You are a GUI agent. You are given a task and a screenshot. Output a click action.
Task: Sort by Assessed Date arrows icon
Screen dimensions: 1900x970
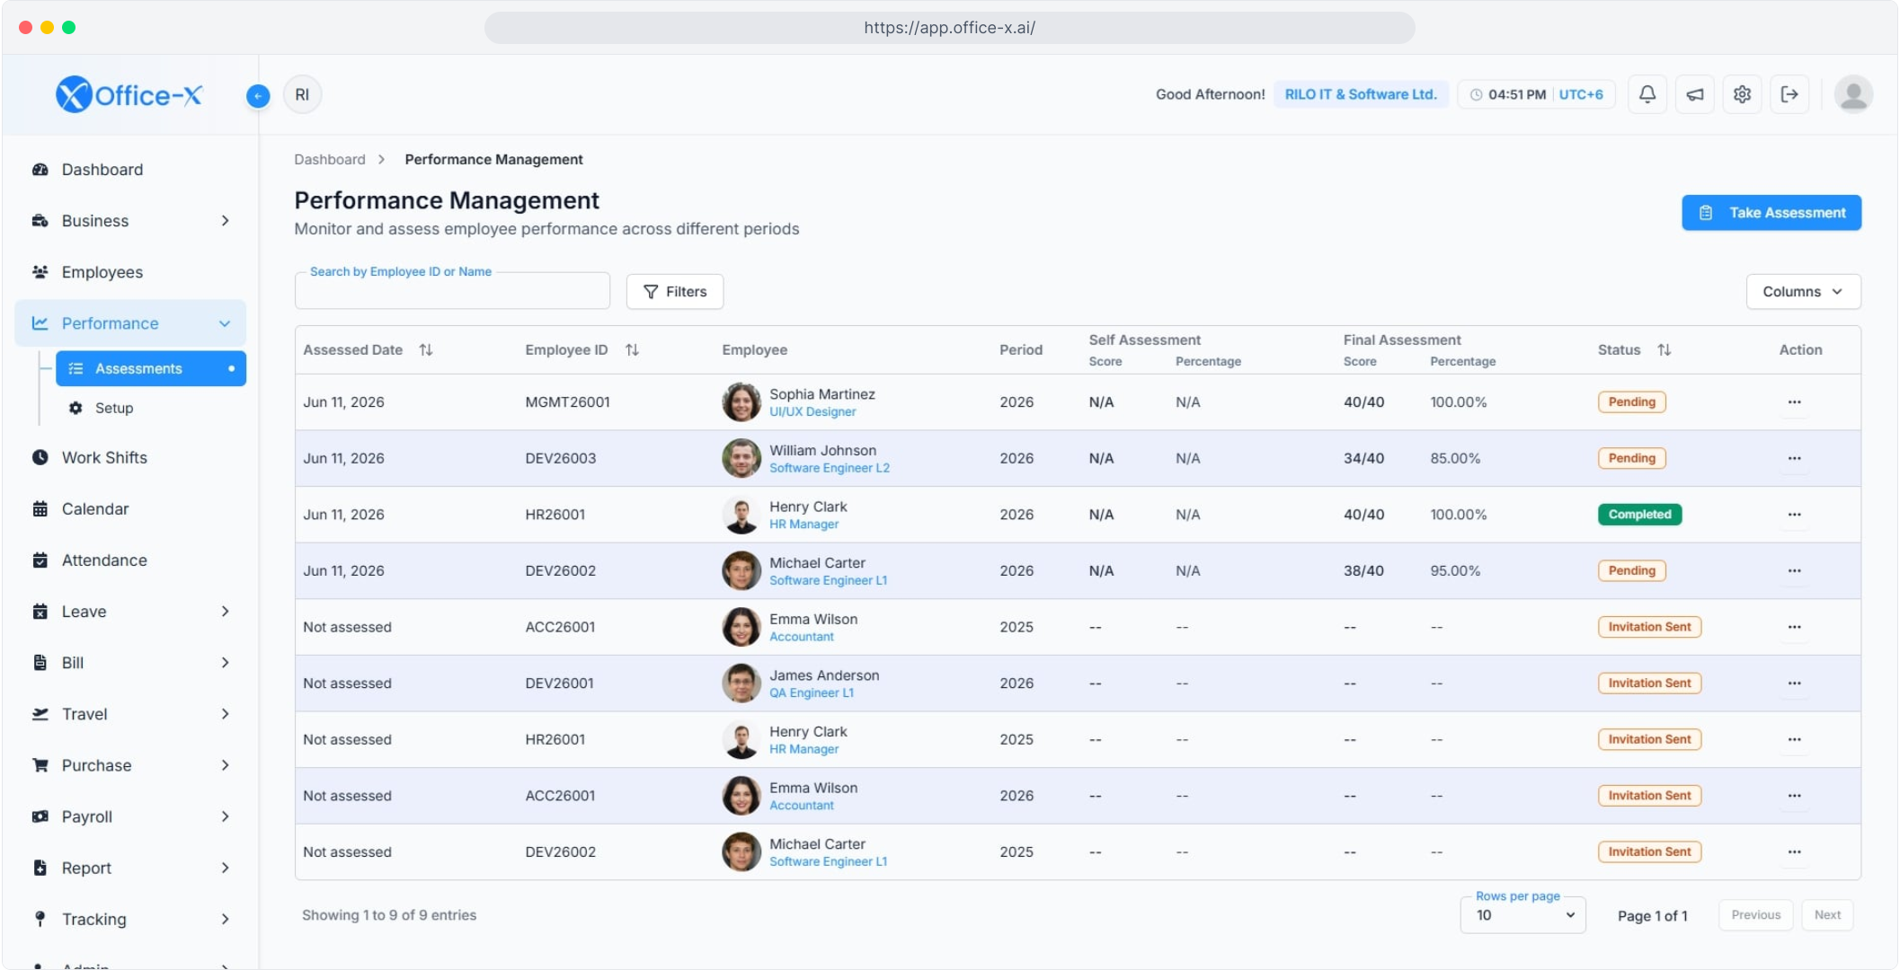[426, 350]
